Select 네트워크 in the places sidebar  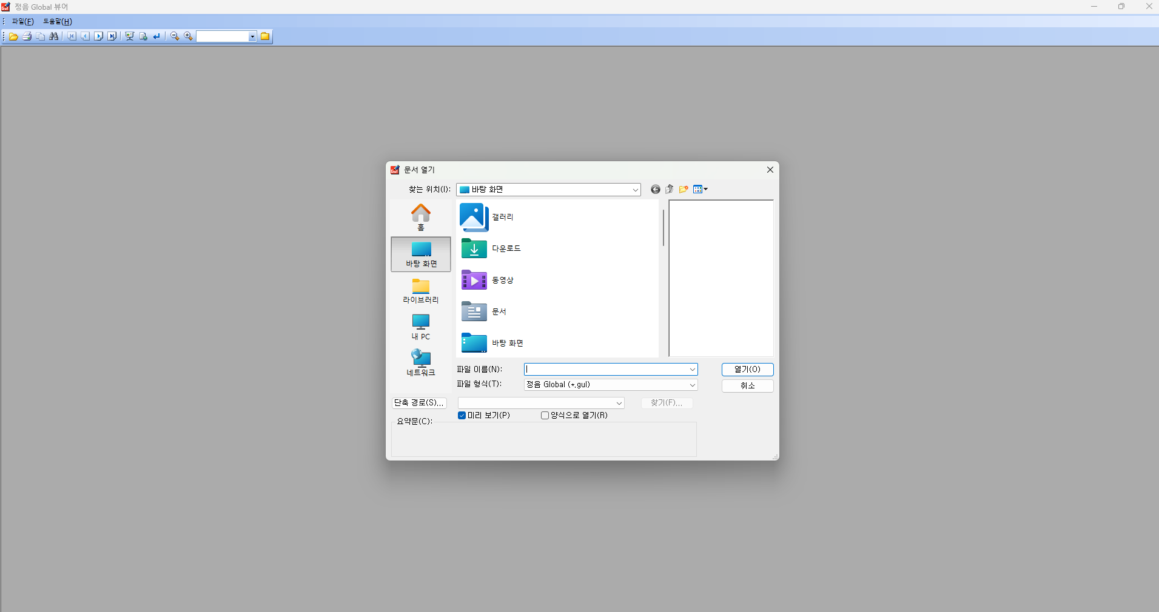[421, 364]
